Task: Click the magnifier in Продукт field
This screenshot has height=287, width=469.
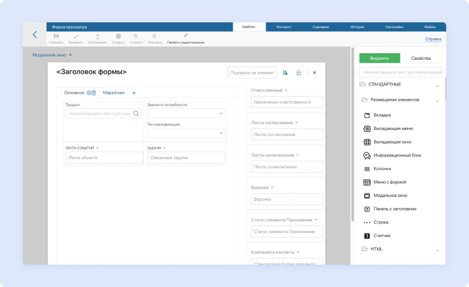Action: tap(136, 114)
